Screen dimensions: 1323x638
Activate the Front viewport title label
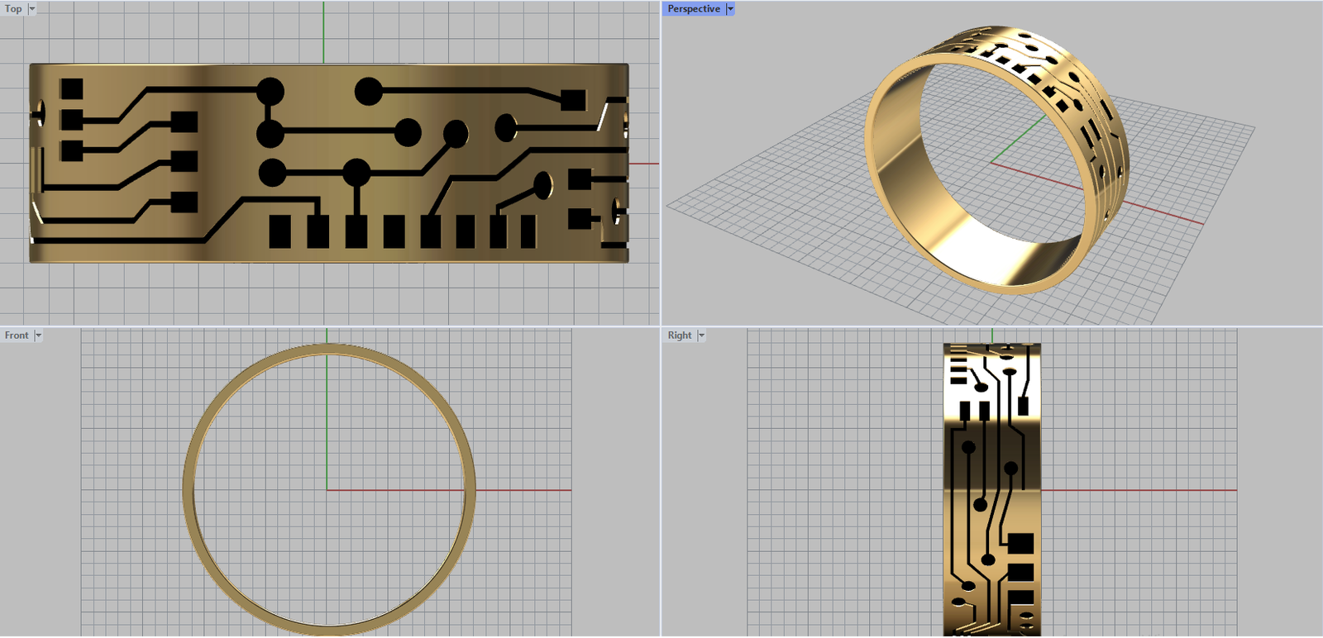(17, 336)
